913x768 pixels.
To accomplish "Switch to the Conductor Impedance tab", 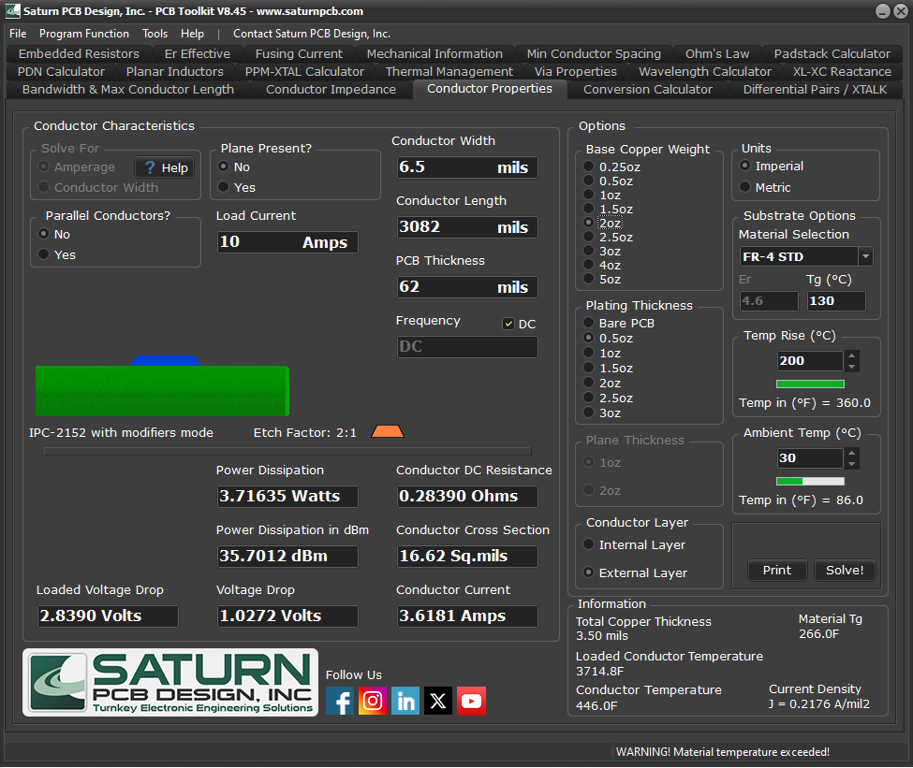I will click(331, 90).
